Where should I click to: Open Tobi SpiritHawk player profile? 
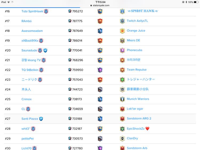[32, 11]
